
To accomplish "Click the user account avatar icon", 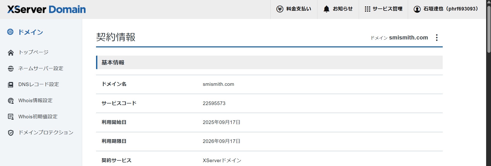I will point(417,9).
